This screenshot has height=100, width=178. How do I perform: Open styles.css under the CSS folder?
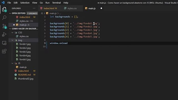(24, 36)
